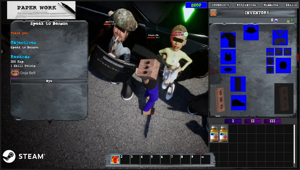The width and height of the screenshot is (300, 170).
Task: Select the hat equipment slot
Action: click(x=251, y=32)
